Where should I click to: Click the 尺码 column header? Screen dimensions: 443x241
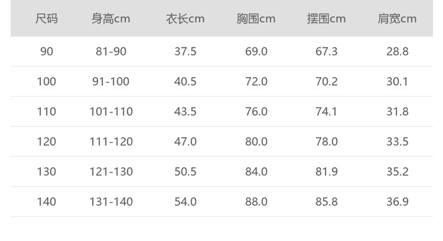point(47,19)
